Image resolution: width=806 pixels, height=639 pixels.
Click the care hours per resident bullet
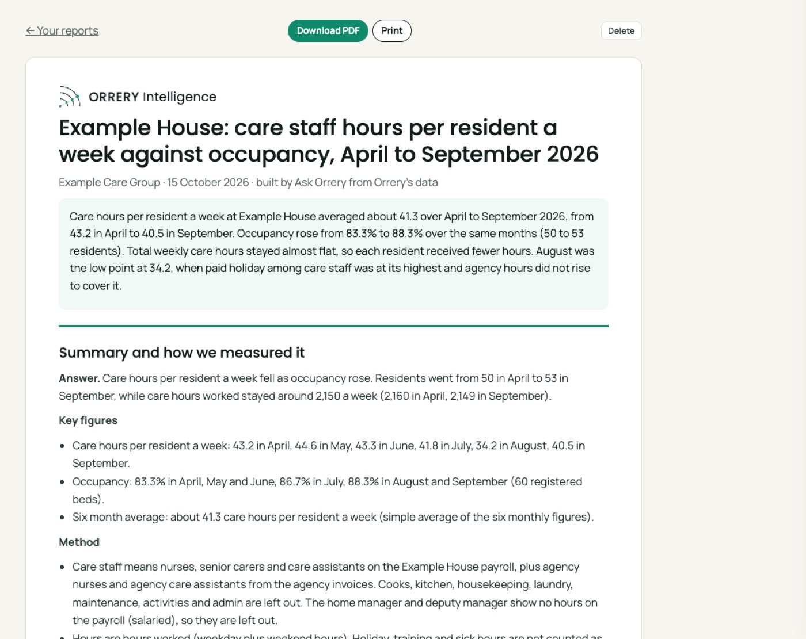coord(328,454)
